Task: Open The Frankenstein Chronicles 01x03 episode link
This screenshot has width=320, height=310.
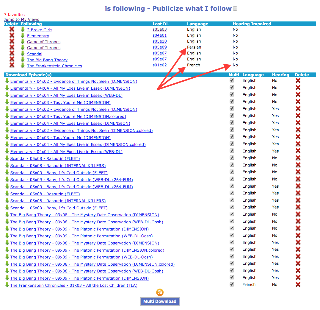Action: click(74, 285)
